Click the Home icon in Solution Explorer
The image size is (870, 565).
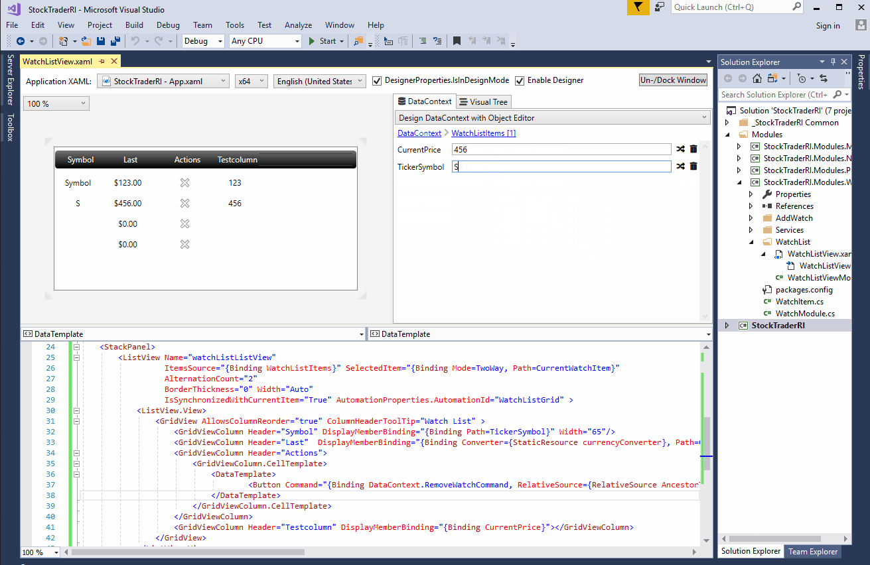757,78
